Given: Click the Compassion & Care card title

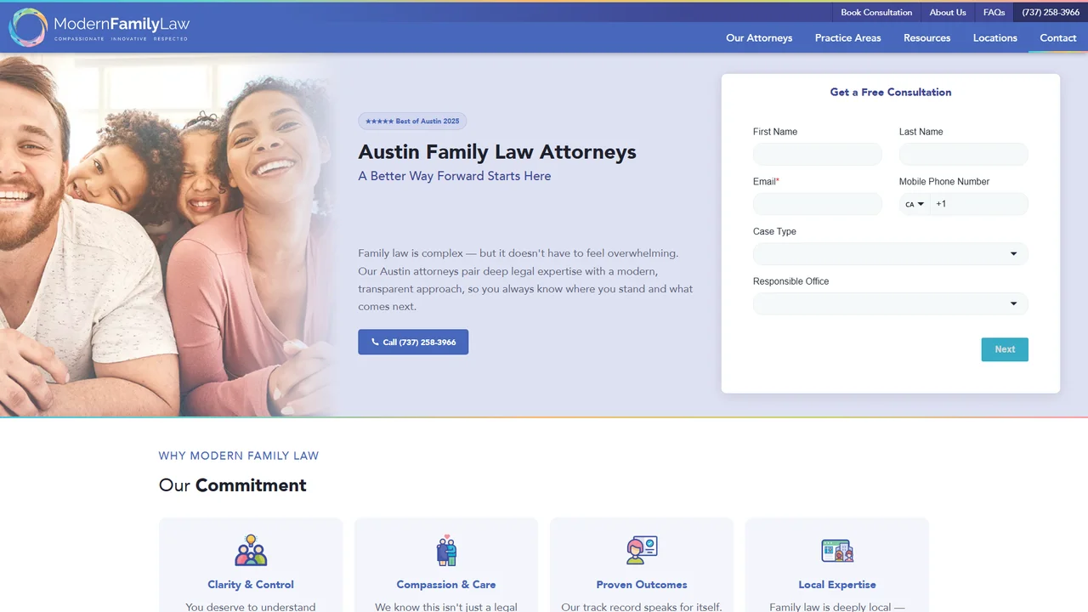Looking at the screenshot, I should point(446,585).
